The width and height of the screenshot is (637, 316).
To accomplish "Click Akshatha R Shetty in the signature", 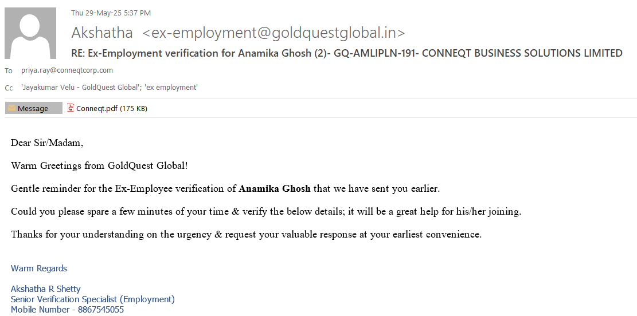I will point(46,289).
